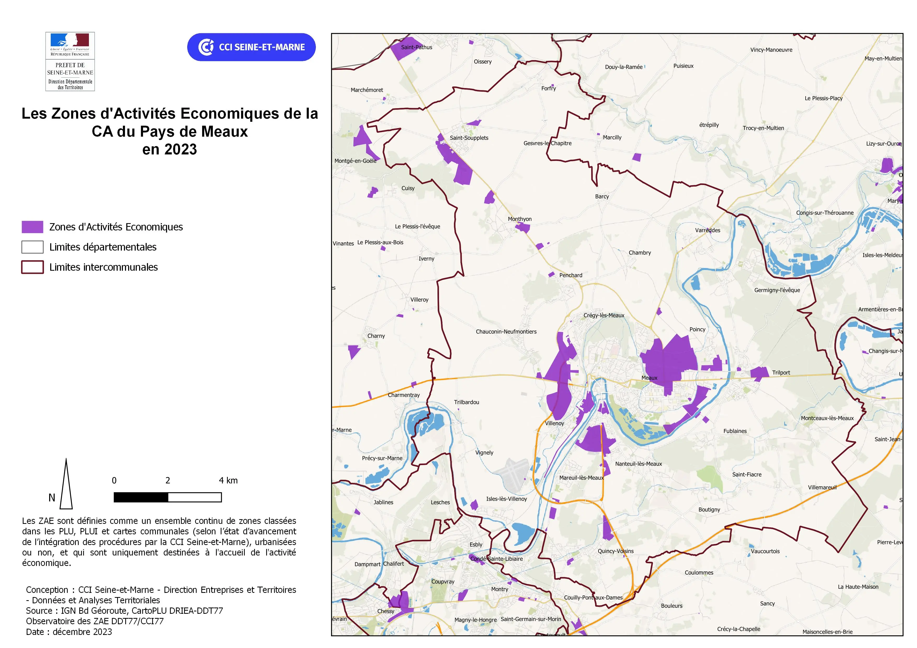Image resolution: width=917 pixels, height=648 pixels.
Task: Click the 'Poincy' map label
Action: (697, 329)
